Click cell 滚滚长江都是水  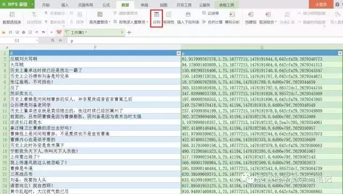tap(95, 122)
